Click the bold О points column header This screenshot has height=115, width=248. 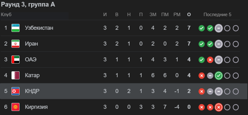[189, 15]
